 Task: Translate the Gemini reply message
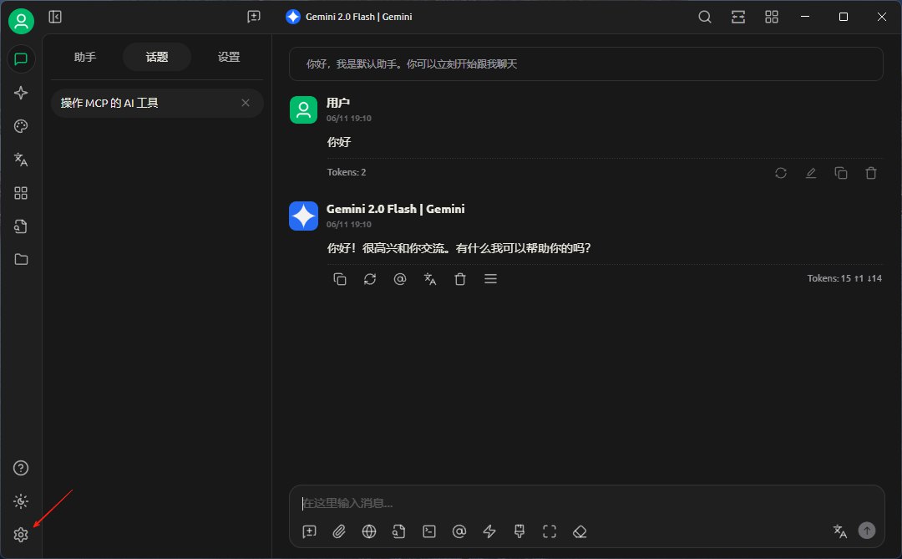[430, 279]
